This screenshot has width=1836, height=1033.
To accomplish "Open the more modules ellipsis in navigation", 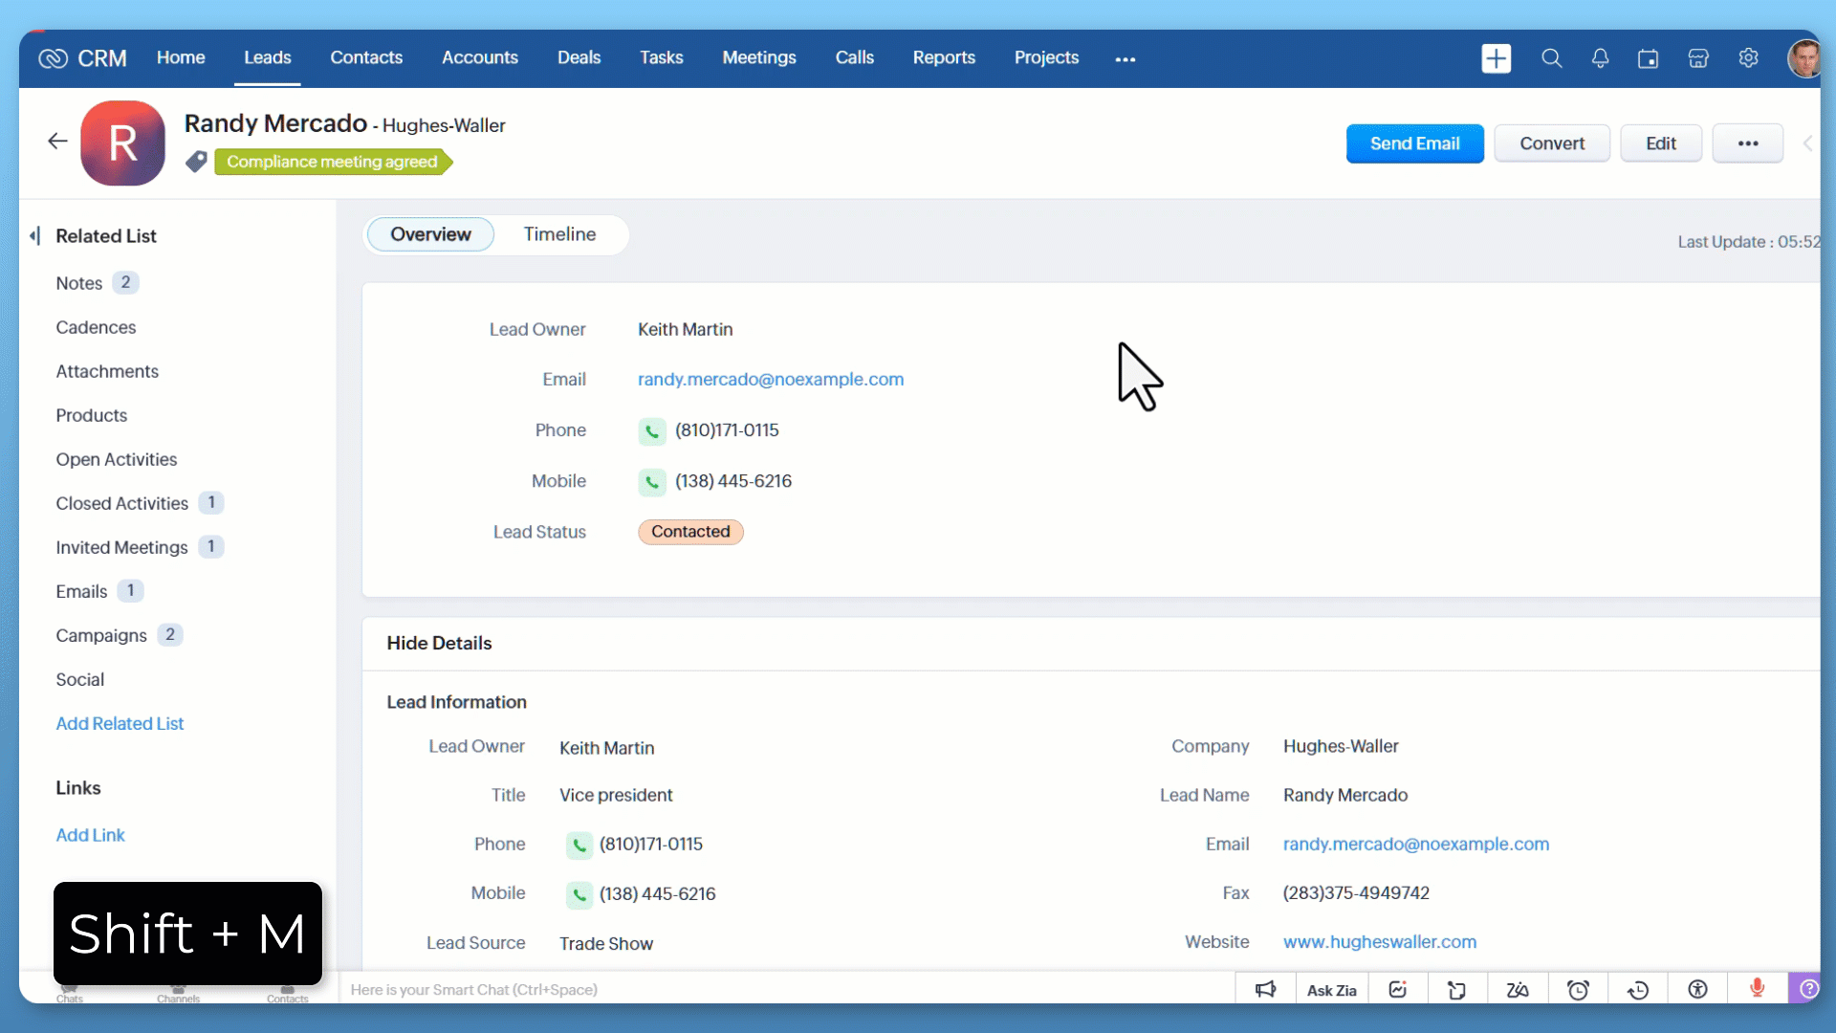I will coord(1126,58).
